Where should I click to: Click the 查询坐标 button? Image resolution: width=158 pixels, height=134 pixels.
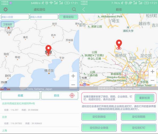(x=68, y=17)
